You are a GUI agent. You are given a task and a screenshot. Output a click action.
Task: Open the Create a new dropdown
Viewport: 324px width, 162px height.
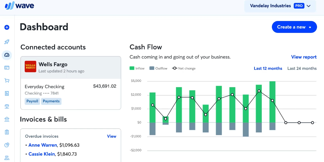[294, 27]
